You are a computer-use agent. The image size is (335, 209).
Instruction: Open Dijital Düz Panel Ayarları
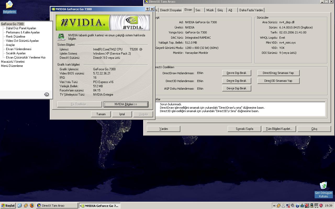point(21,28)
